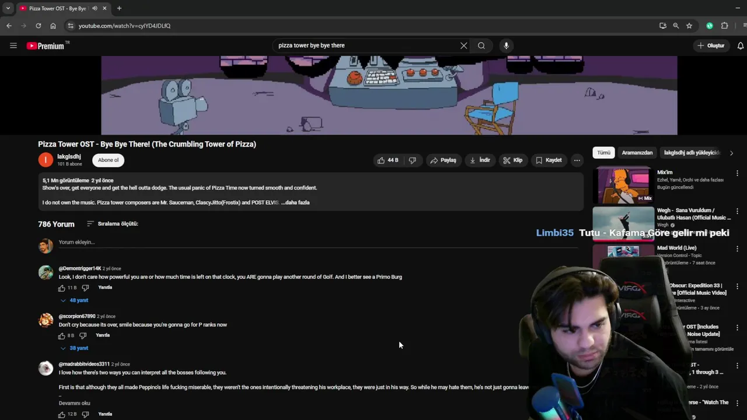Open Wegh - Sana Vuruldum video thumbnail
Image resolution: width=747 pixels, height=420 pixels.
pos(623,223)
